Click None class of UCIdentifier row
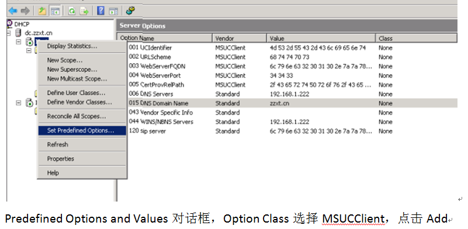Viewport: 468px width, 229px height. pos(385,48)
